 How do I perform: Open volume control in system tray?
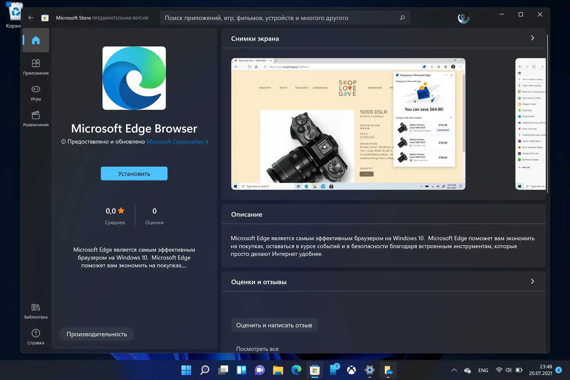point(508,370)
